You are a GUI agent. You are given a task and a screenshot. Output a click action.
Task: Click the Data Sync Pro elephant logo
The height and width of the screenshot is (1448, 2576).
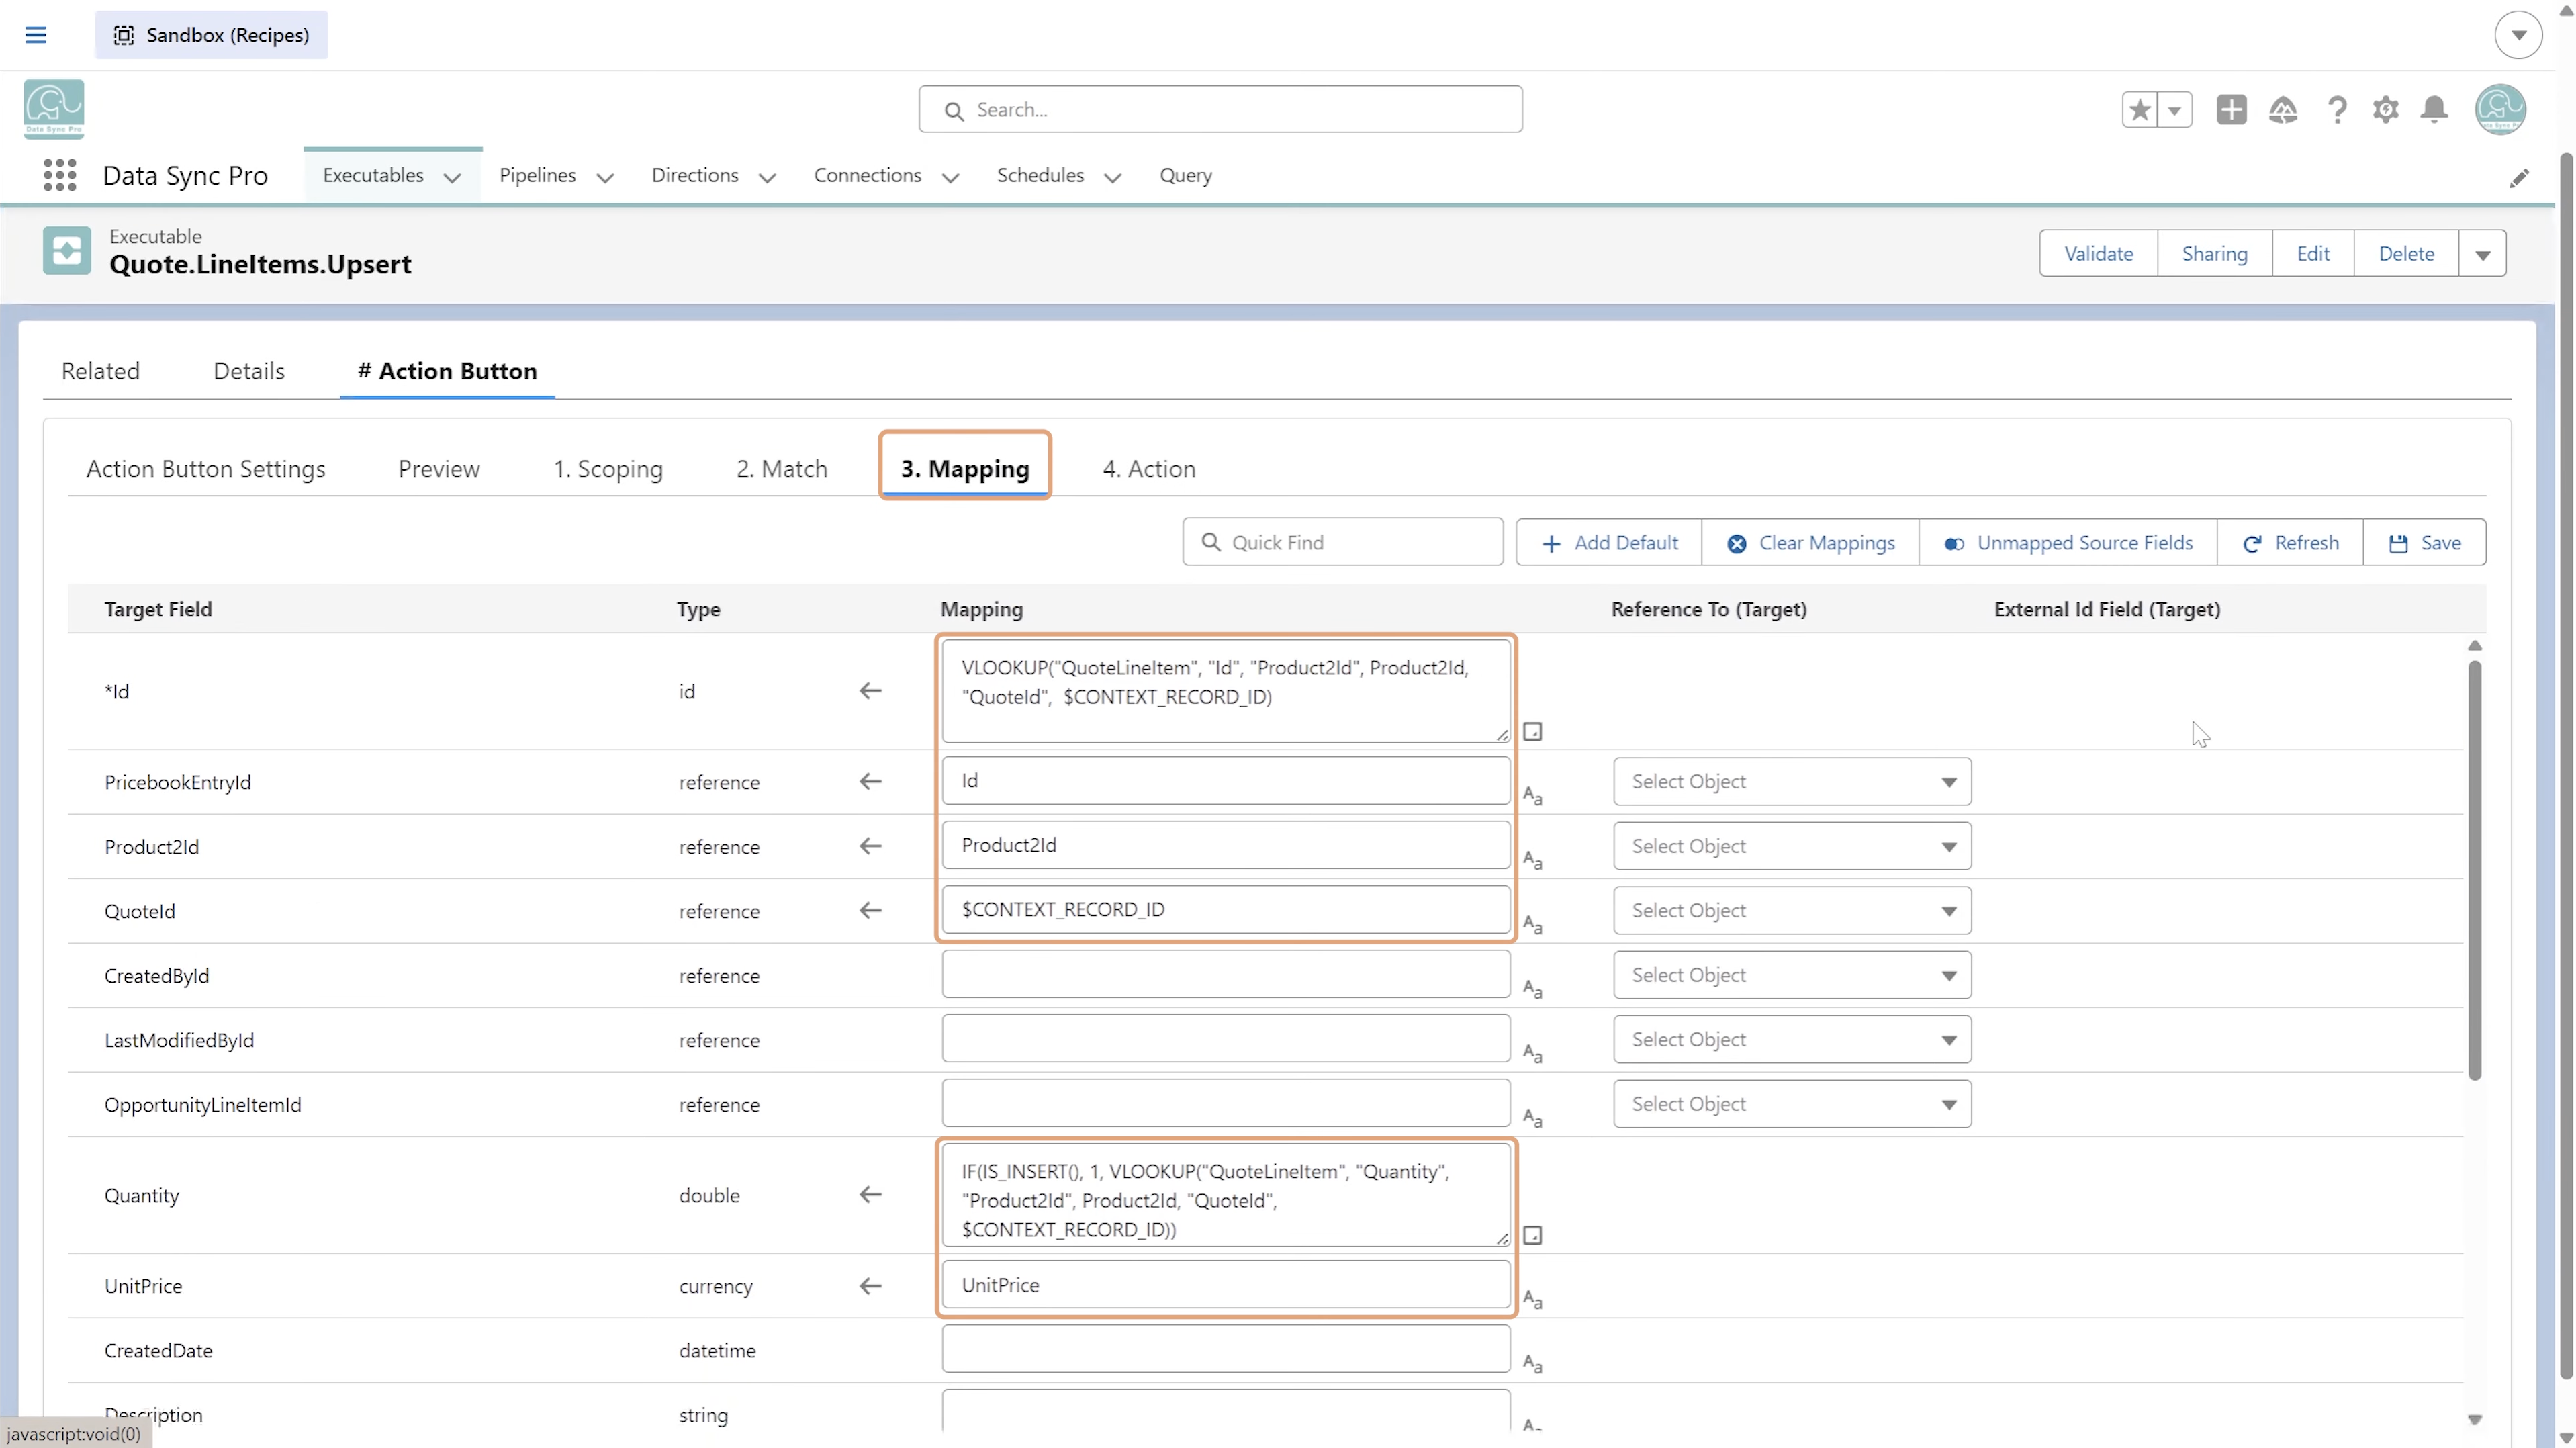click(x=54, y=108)
